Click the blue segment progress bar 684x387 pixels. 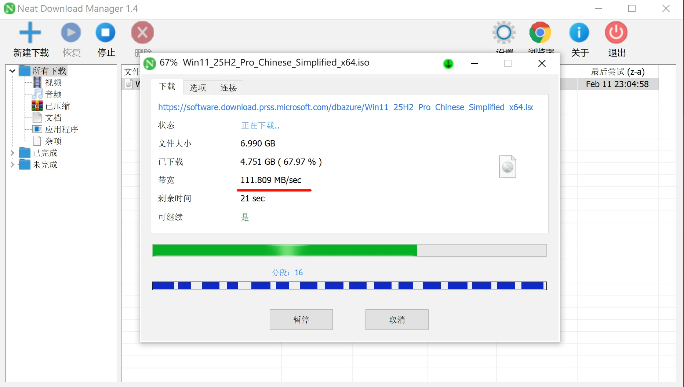point(349,286)
